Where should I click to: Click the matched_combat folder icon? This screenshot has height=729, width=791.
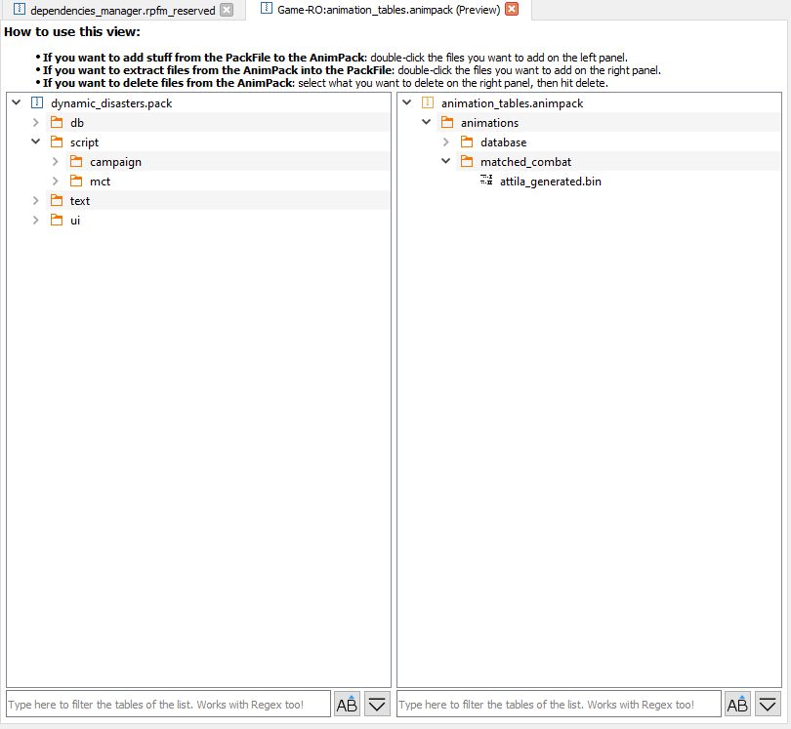tap(467, 162)
